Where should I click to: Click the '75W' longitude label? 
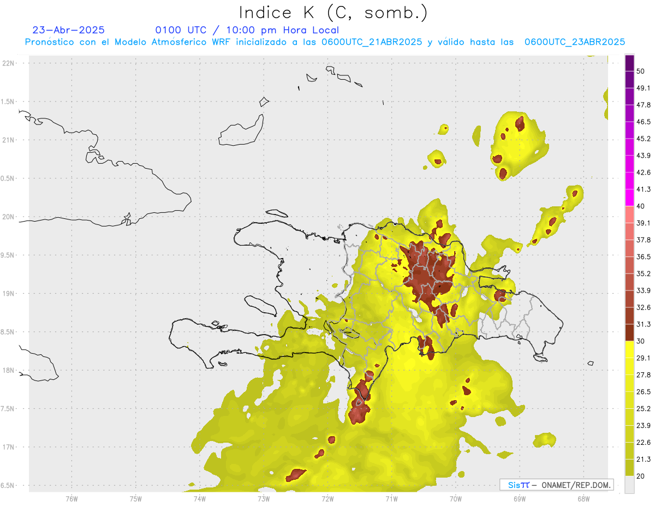pyautogui.click(x=136, y=498)
